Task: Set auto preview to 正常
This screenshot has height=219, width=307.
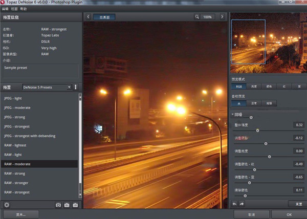Action: click(253, 103)
